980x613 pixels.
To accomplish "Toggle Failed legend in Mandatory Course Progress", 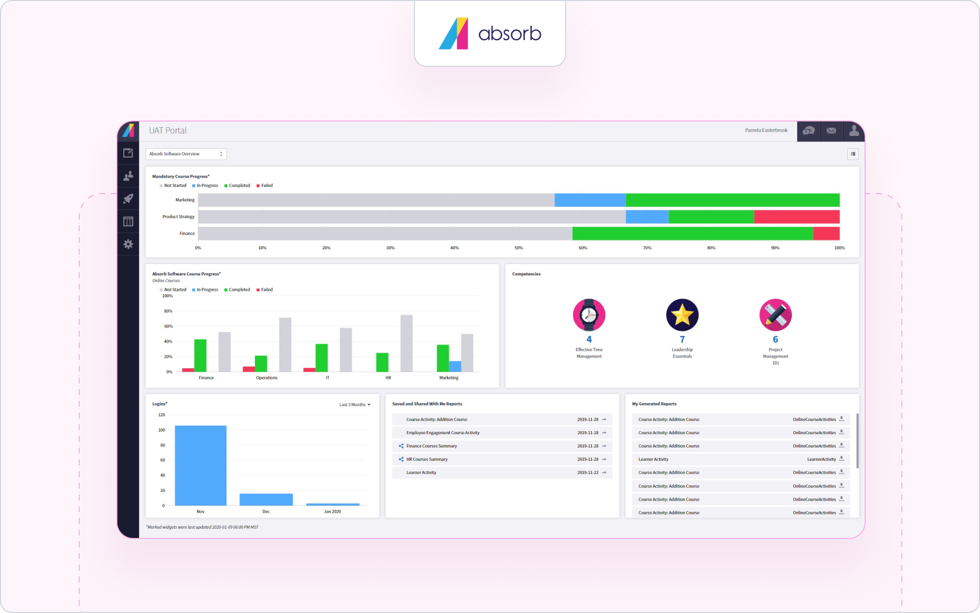I will pos(265,185).
